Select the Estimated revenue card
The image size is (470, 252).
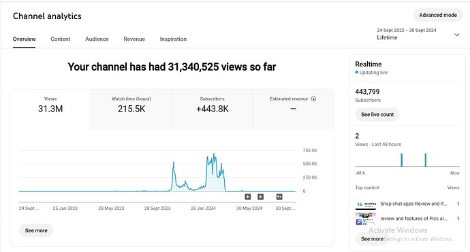[293, 109]
